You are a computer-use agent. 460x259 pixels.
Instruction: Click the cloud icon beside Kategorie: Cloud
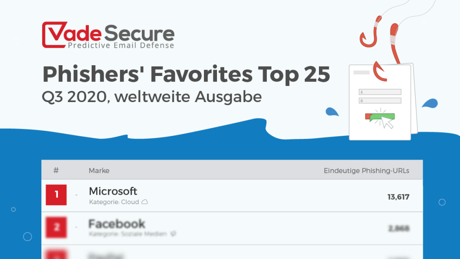point(145,202)
